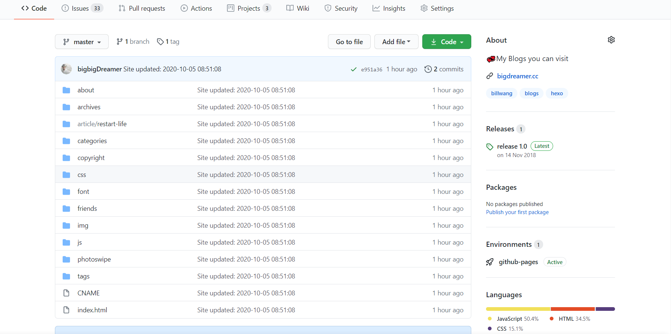Screen dimensions: 671x334
Task: View the 1 branch link
Action: pyautogui.click(x=133, y=42)
